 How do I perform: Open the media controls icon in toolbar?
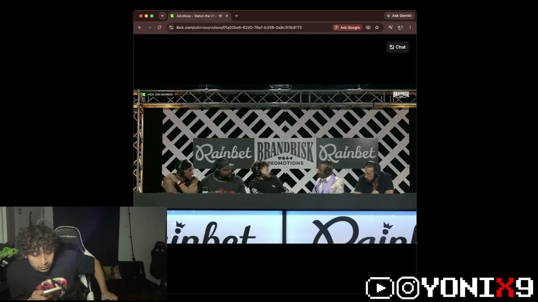[x=390, y=27]
